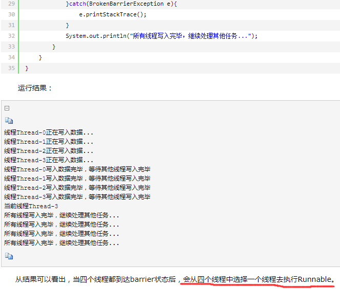Screen dimensions: 340x289
Task: Click the catch keyword on line 29
Action: (78, 4)
